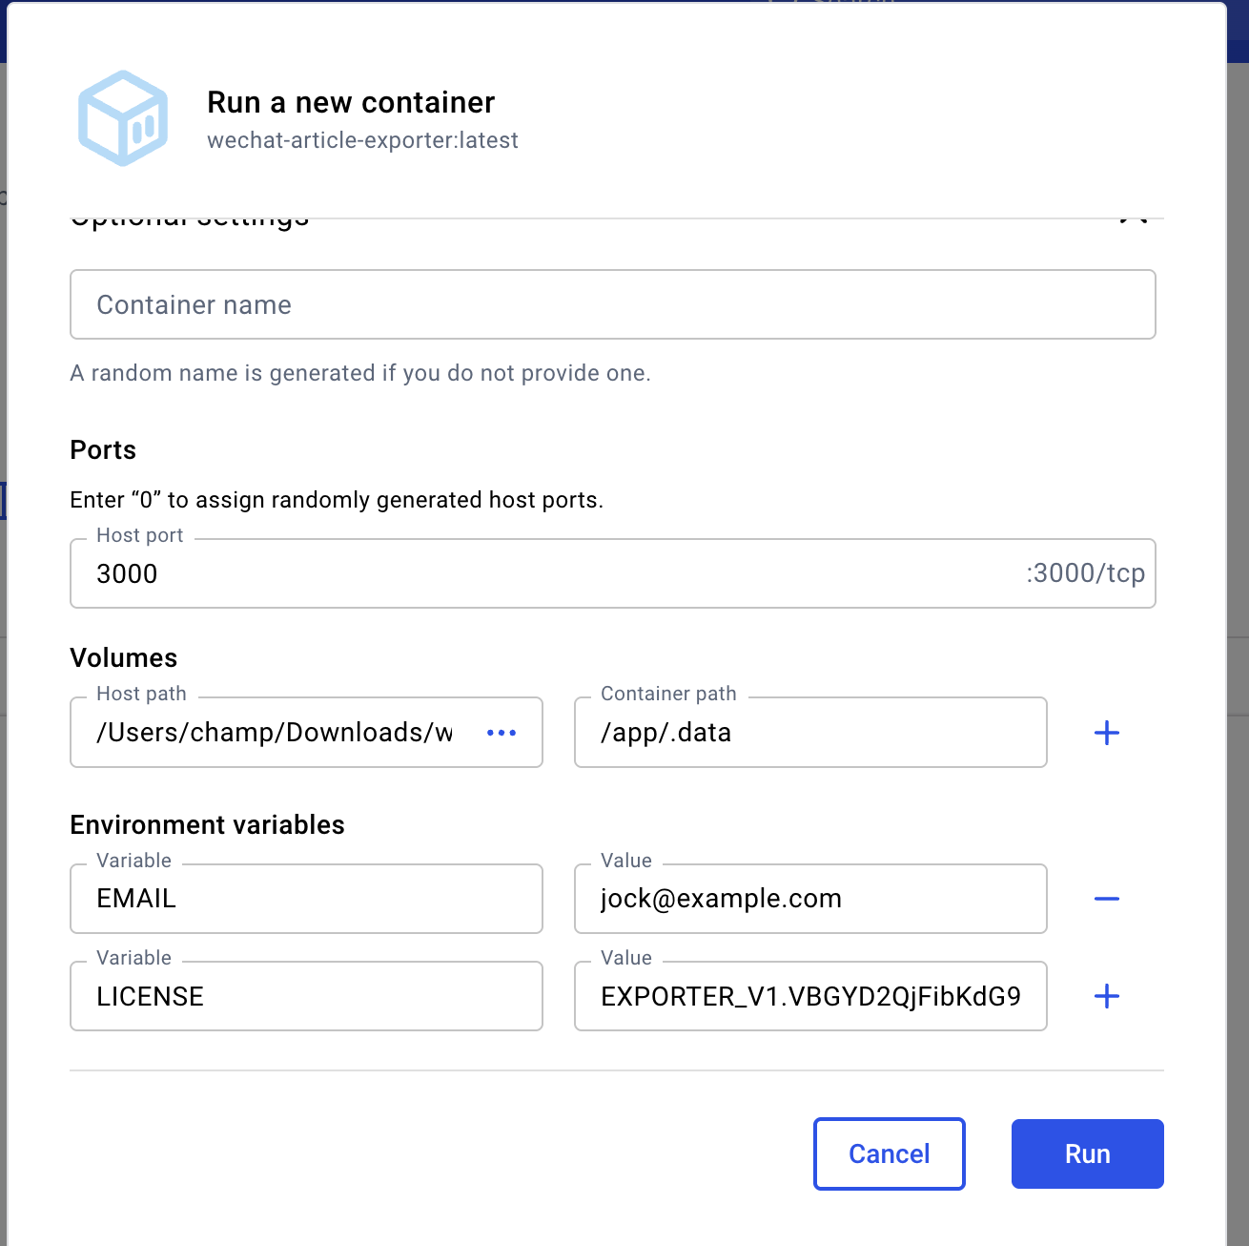Add another volume with the plus icon
Image resolution: width=1249 pixels, height=1246 pixels.
[x=1106, y=733]
